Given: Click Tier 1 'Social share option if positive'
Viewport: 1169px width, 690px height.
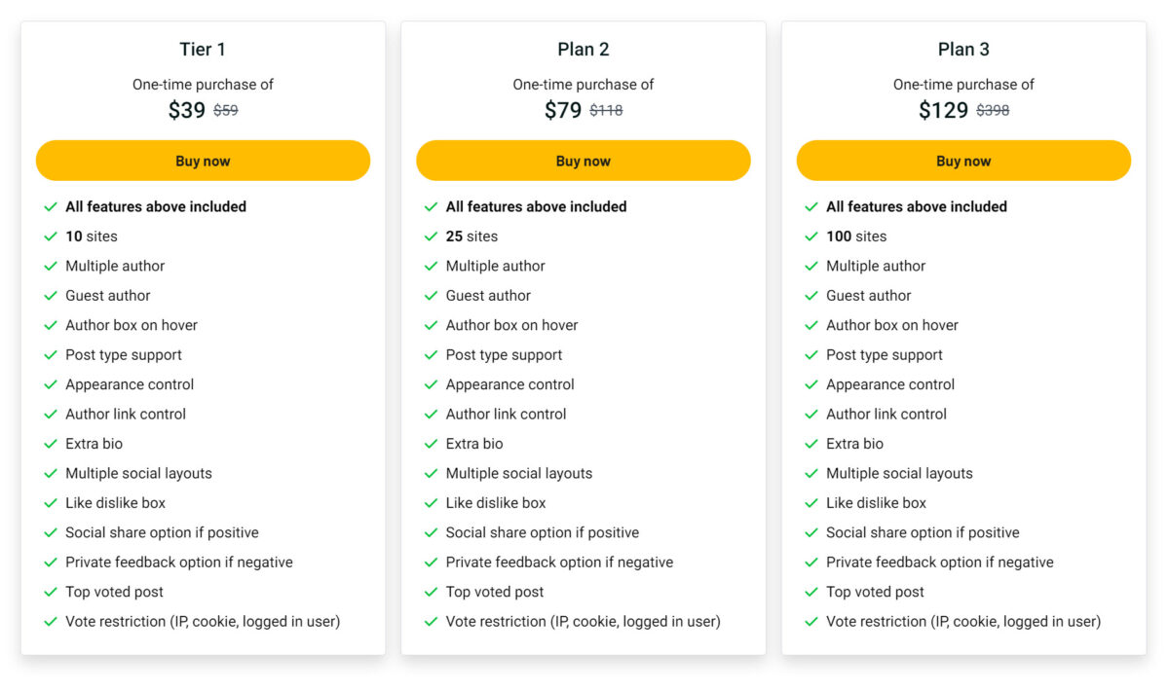Looking at the screenshot, I should click(x=162, y=532).
